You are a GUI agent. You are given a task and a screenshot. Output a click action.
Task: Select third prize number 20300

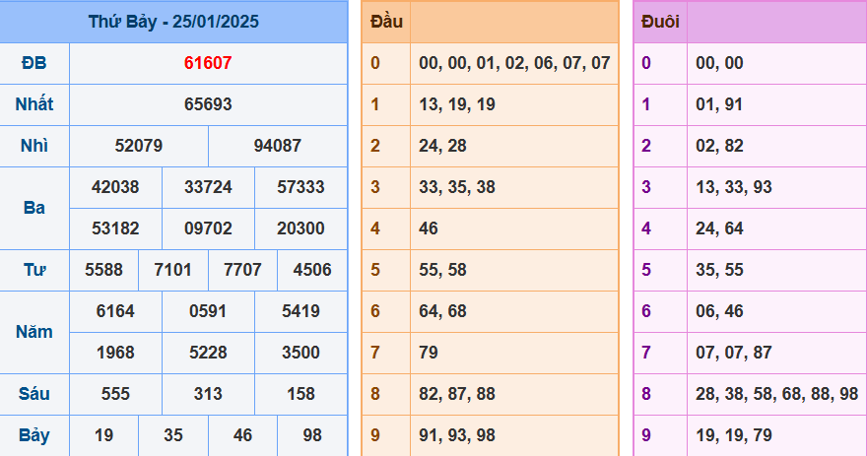[300, 228]
